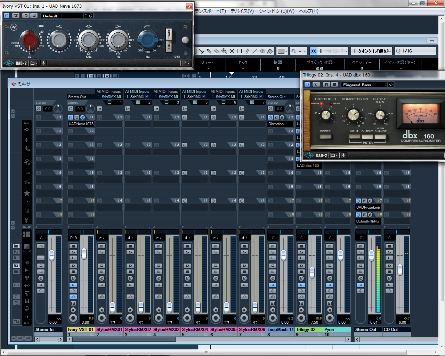Toggle Write automation W in Neve 1073 window

click(x=34, y=16)
